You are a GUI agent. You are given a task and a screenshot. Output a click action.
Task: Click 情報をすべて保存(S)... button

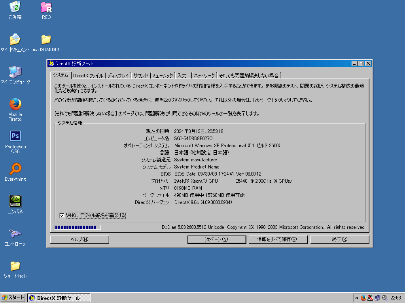(278, 239)
